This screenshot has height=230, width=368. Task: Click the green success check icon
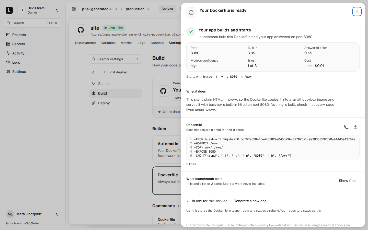point(191,32)
